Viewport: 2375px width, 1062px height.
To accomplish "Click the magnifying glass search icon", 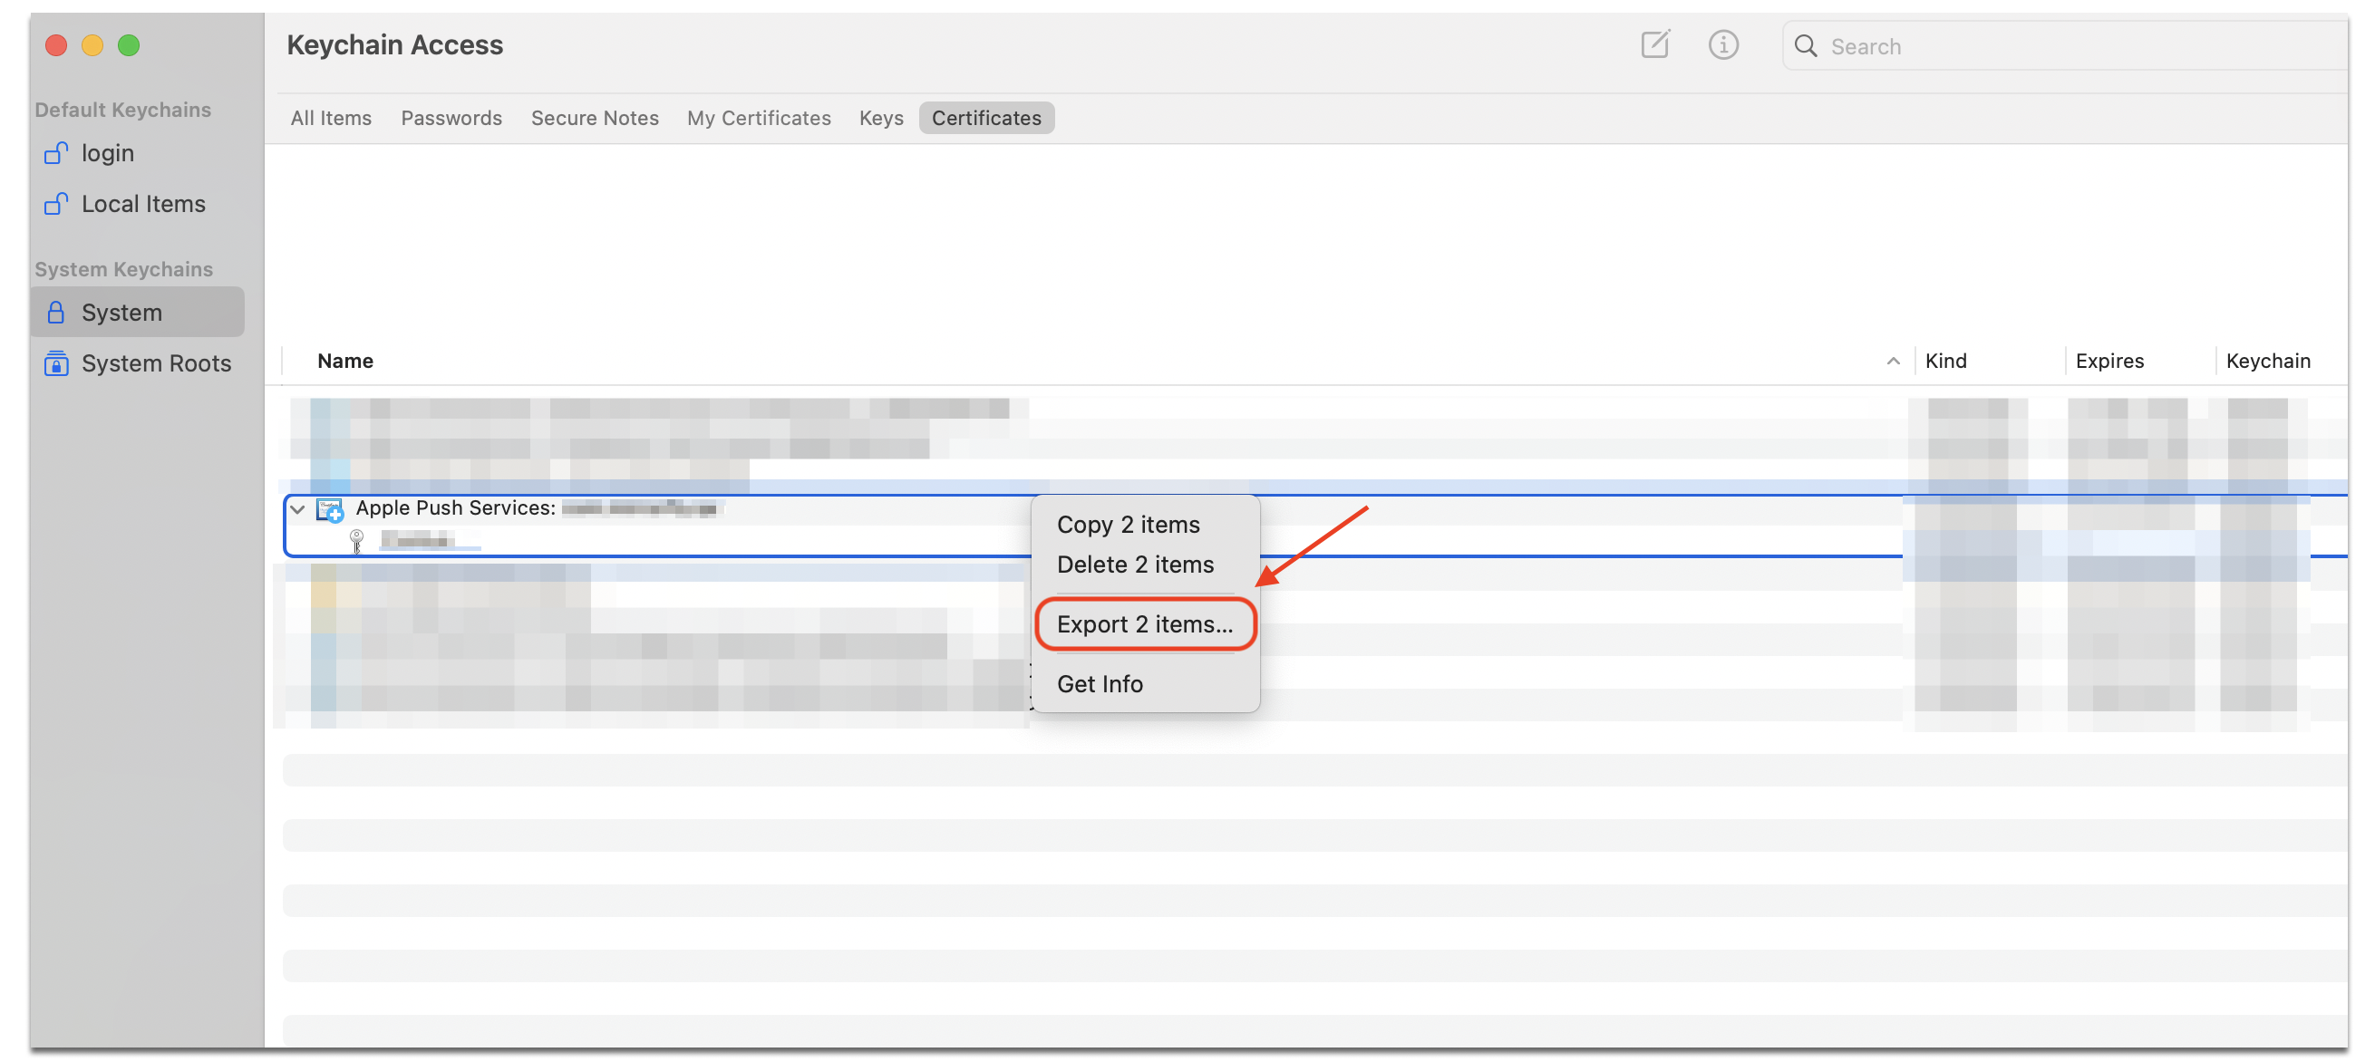I will (x=1805, y=46).
